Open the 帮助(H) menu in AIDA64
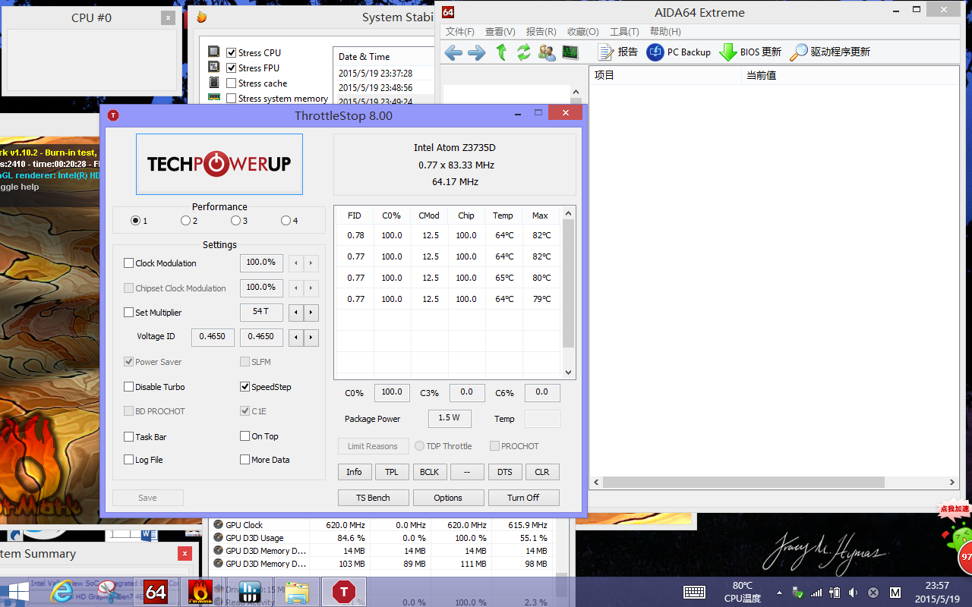The height and width of the screenshot is (607, 972). (x=665, y=32)
